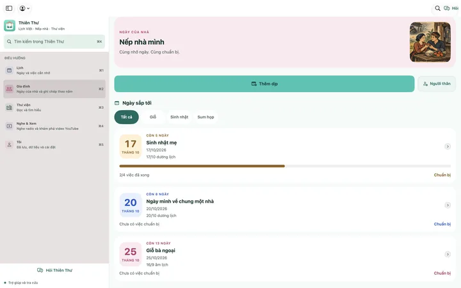The image size is (461, 288).
Task: Open Ngày mình về chung một nhà title
Action: (x=180, y=202)
